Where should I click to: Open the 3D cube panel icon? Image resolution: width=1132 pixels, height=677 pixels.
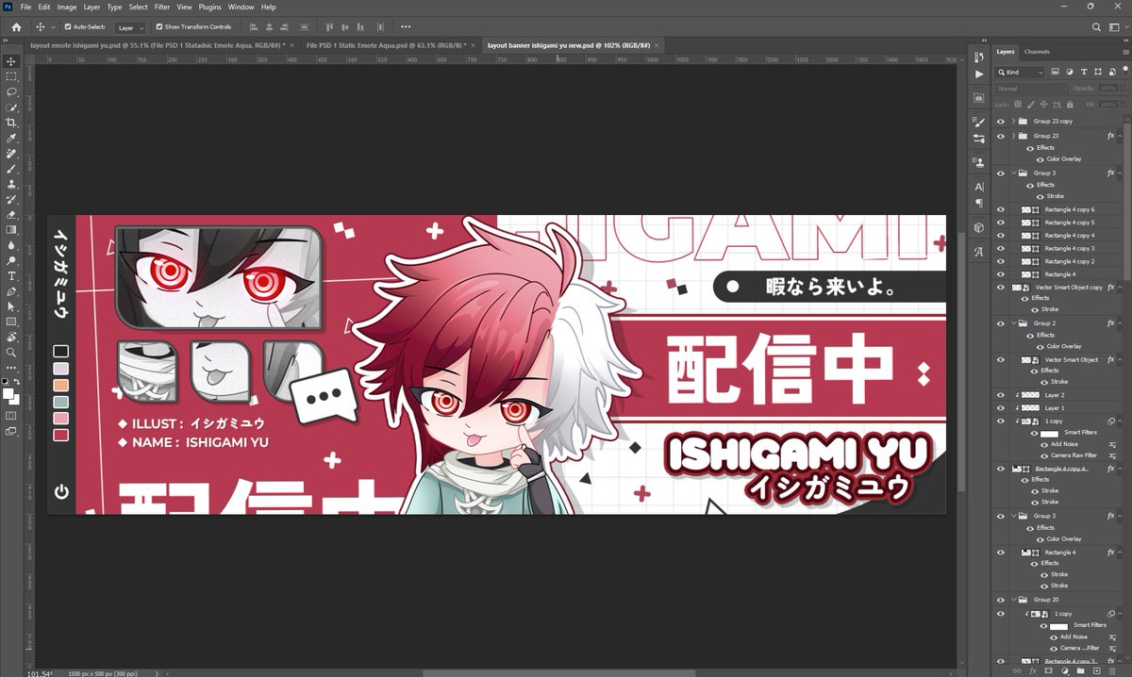pos(978,227)
